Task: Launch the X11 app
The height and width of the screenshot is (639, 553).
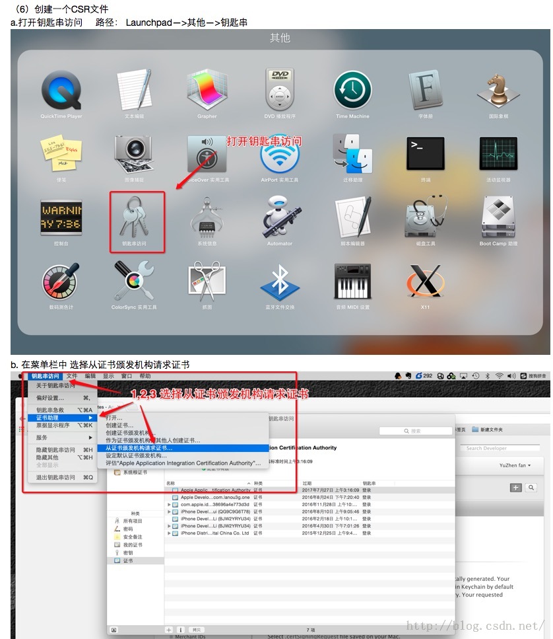Action: (425, 280)
